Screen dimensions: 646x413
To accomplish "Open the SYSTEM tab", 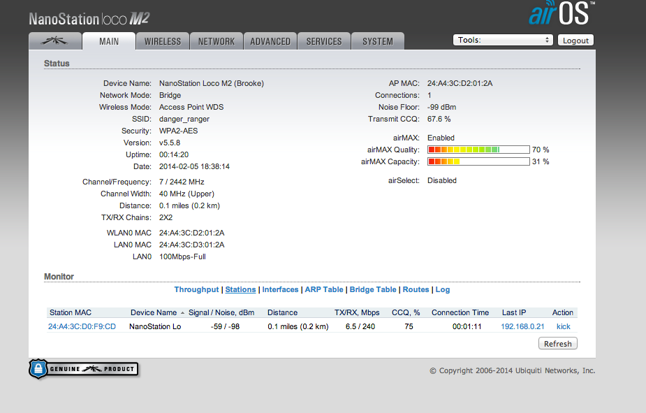I will tap(377, 41).
